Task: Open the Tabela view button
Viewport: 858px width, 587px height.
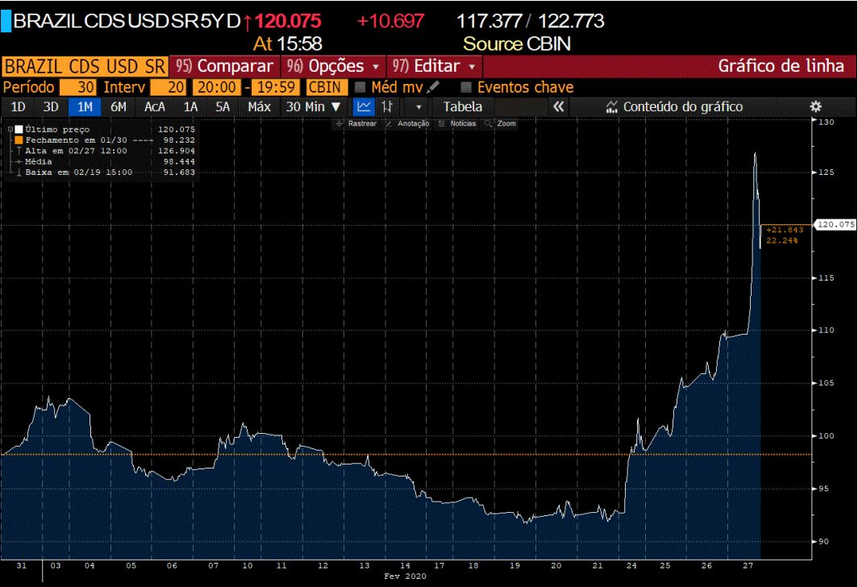Action: [463, 106]
